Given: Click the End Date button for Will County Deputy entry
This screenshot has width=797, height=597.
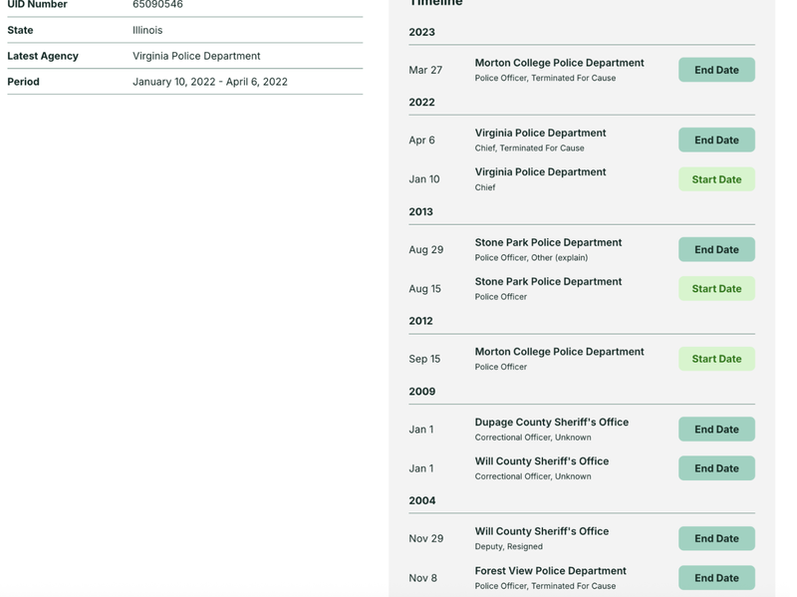Looking at the screenshot, I should point(715,537).
